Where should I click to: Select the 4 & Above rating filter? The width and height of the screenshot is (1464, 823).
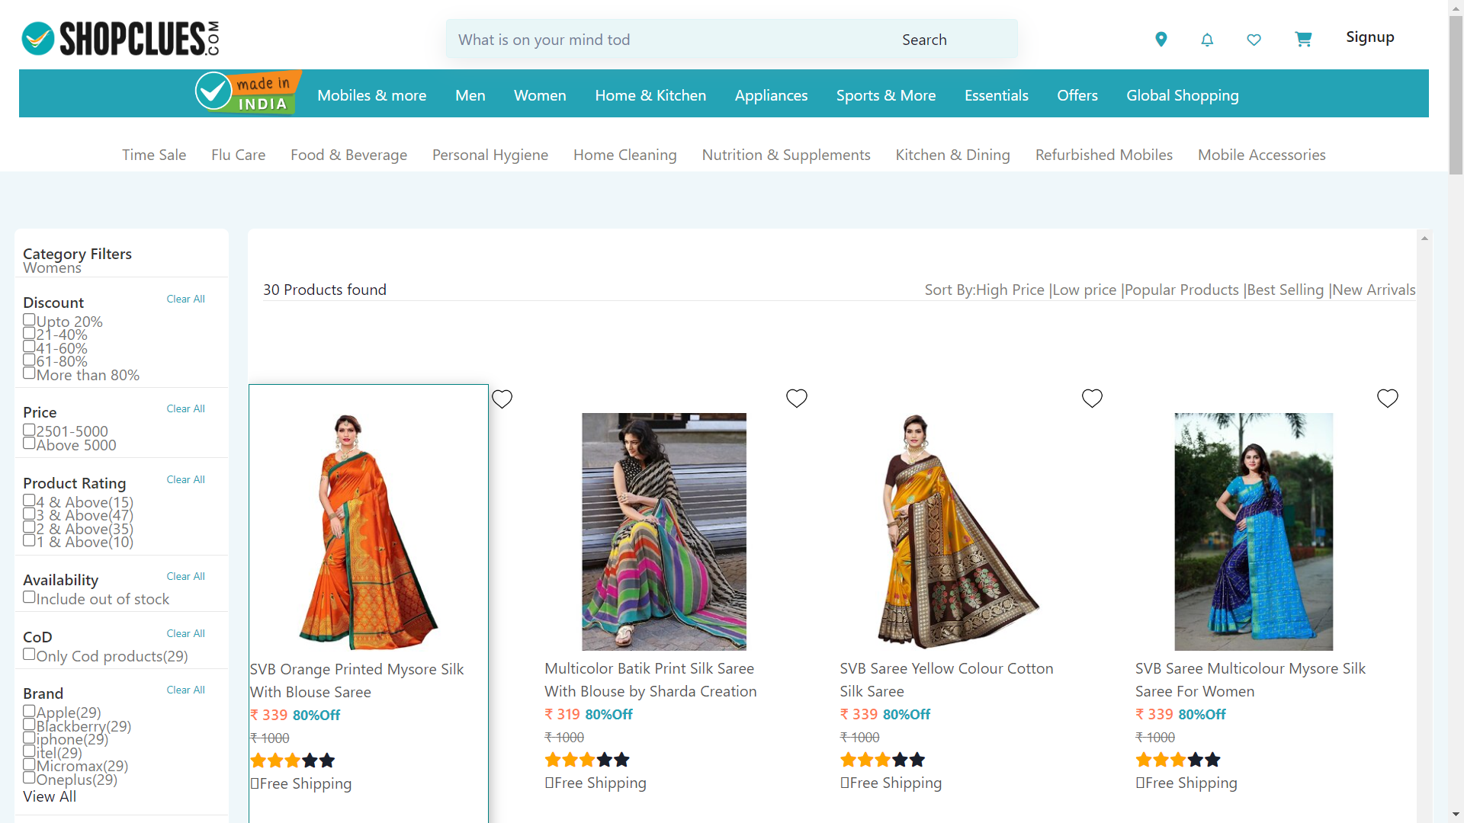29,501
